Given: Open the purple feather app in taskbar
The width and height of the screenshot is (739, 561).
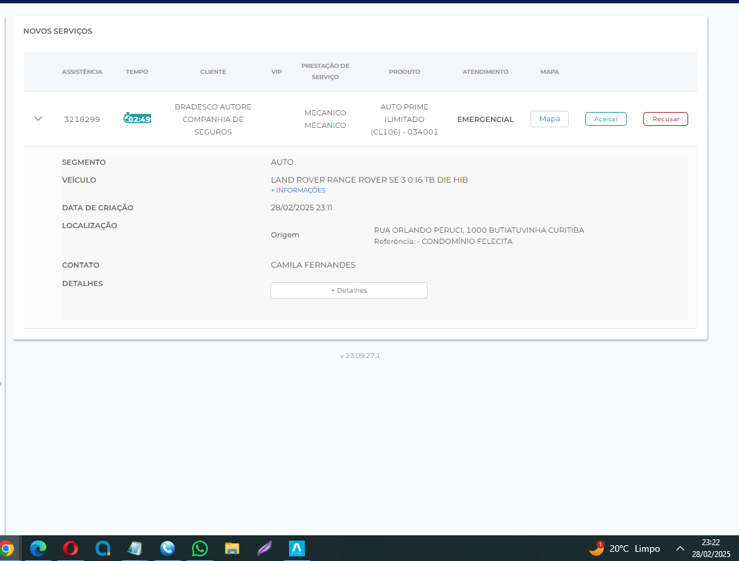Looking at the screenshot, I should point(265,548).
